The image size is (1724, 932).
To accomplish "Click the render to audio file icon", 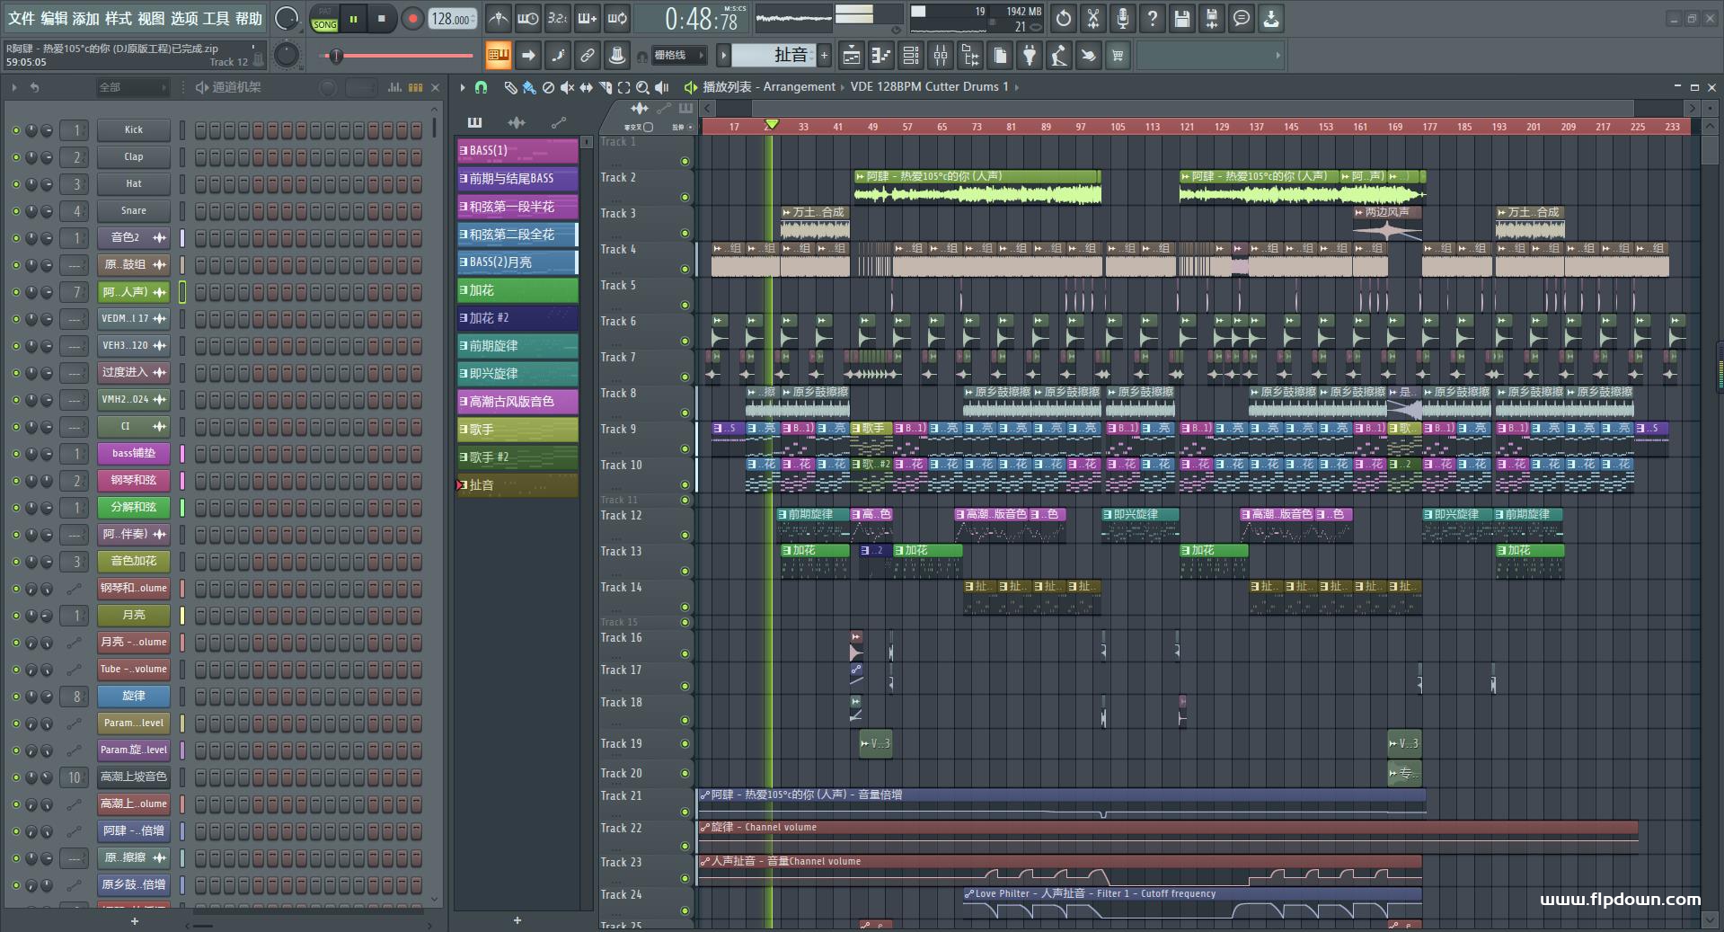I will tap(1212, 18).
